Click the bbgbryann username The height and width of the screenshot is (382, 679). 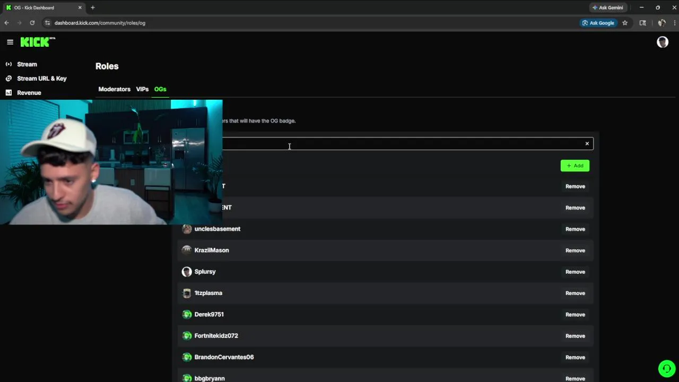coord(210,378)
